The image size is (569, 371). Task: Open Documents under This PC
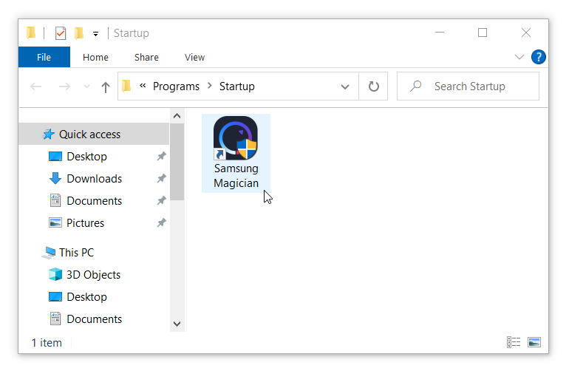(94, 319)
